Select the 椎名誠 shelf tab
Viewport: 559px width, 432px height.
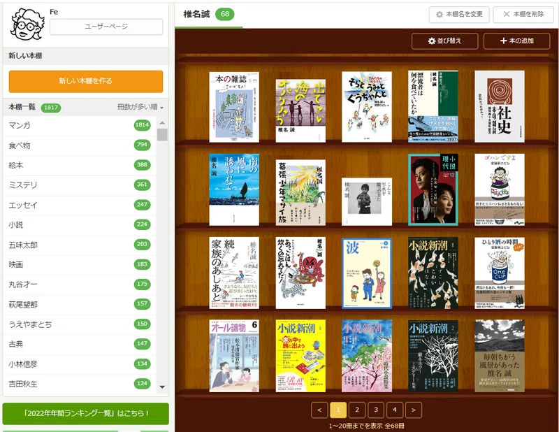[x=208, y=15]
